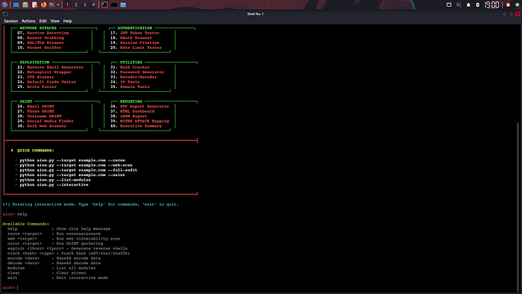Switch to workspace 4
The width and height of the screenshot is (522, 294).
pos(93,4)
